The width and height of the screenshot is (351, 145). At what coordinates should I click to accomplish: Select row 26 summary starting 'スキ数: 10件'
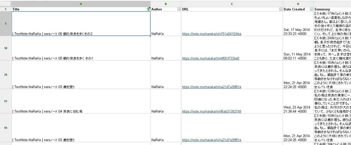[332, 75]
